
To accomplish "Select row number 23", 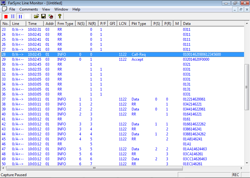I will click(4, 30).
